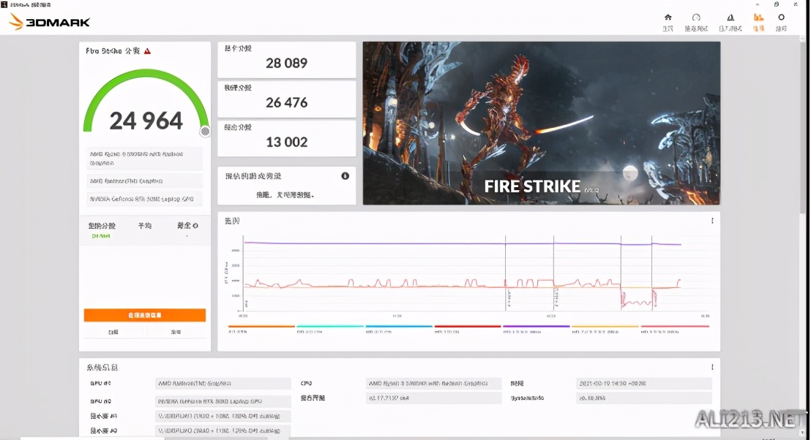Click the 3DMARK logo in the header
Image resolution: width=811 pixels, height=440 pixels.
pyautogui.click(x=51, y=22)
